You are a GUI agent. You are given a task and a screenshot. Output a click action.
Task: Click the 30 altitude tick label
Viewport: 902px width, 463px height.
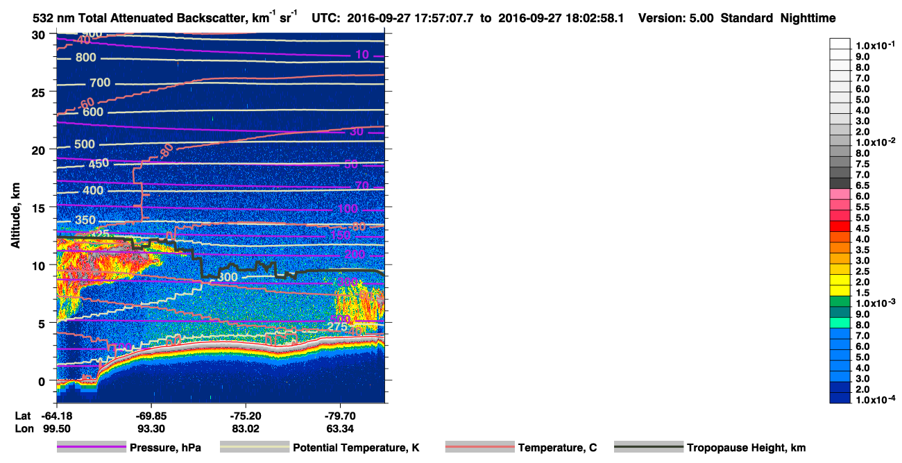(x=39, y=34)
